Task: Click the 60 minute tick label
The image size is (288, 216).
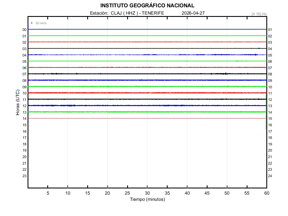Action: [x=267, y=193]
